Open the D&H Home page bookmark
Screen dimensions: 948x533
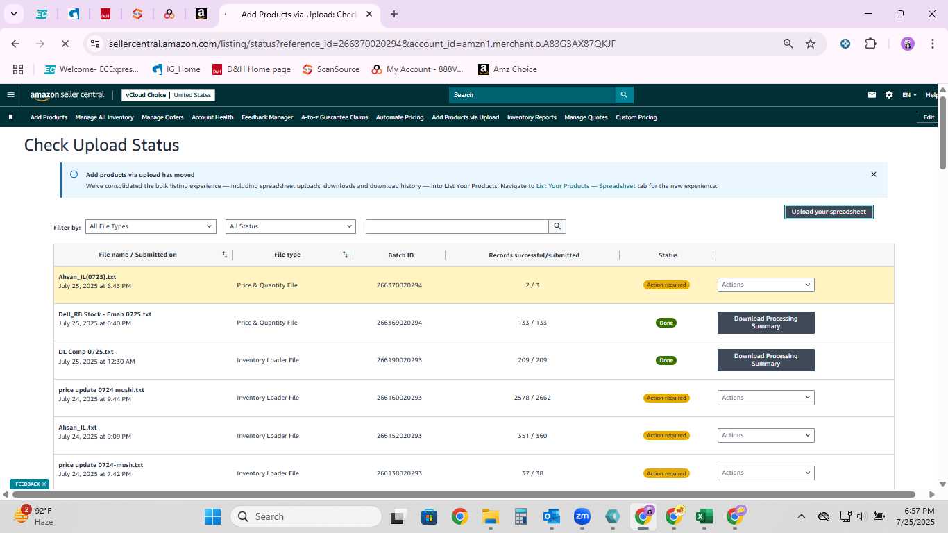(x=251, y=69)
